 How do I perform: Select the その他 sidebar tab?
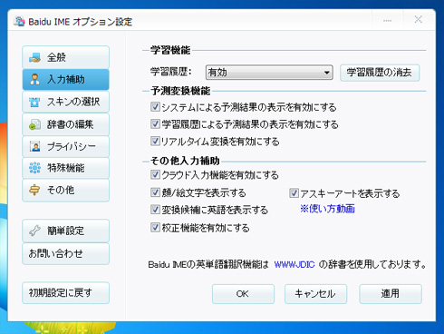coord(65,191)
